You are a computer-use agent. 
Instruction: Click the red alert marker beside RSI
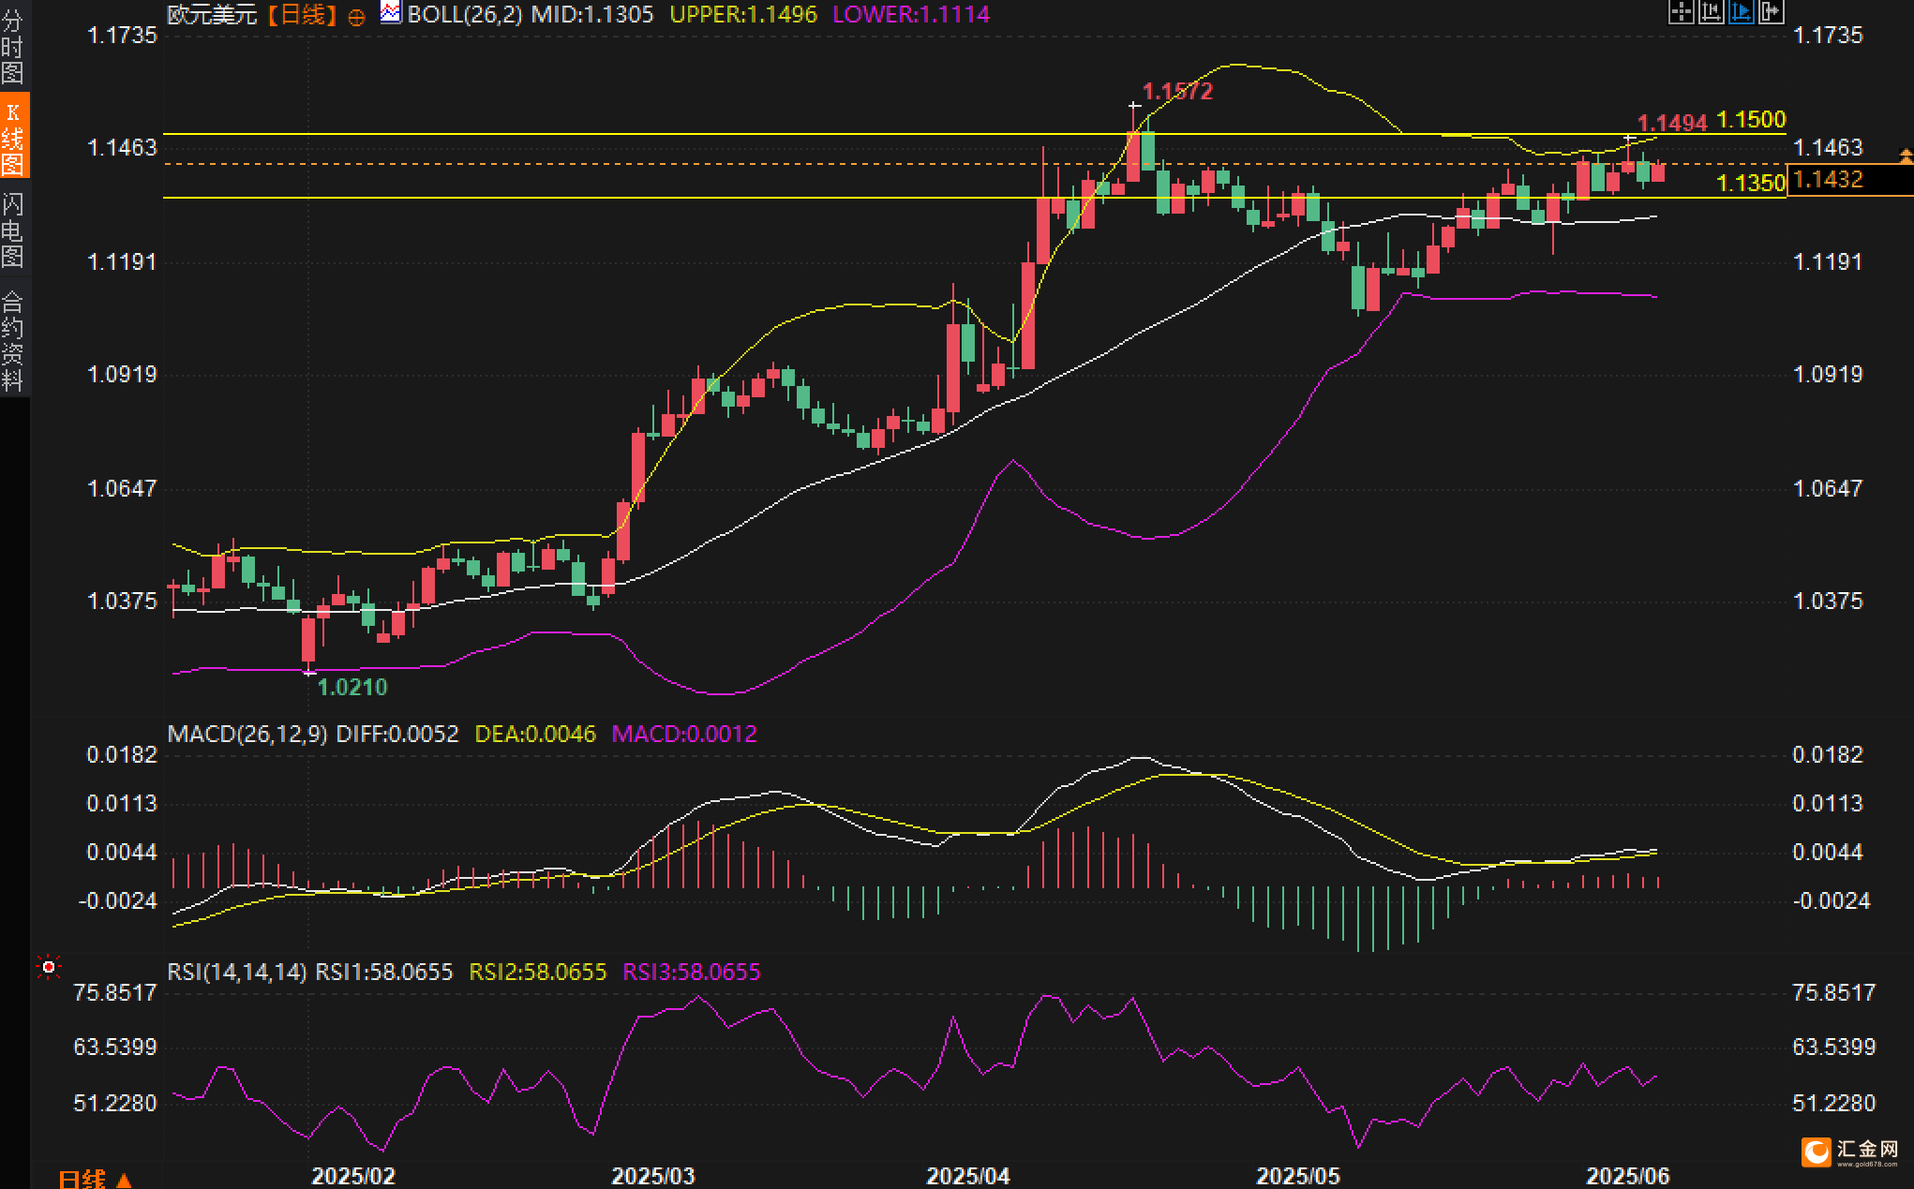[49, 966]
